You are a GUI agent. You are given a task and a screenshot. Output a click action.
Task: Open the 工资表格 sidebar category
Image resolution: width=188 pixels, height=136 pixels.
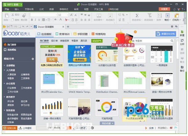click(25, 78)
